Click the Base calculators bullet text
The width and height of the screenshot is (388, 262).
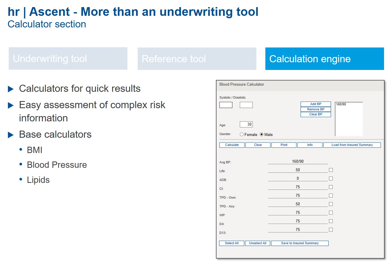55,134
